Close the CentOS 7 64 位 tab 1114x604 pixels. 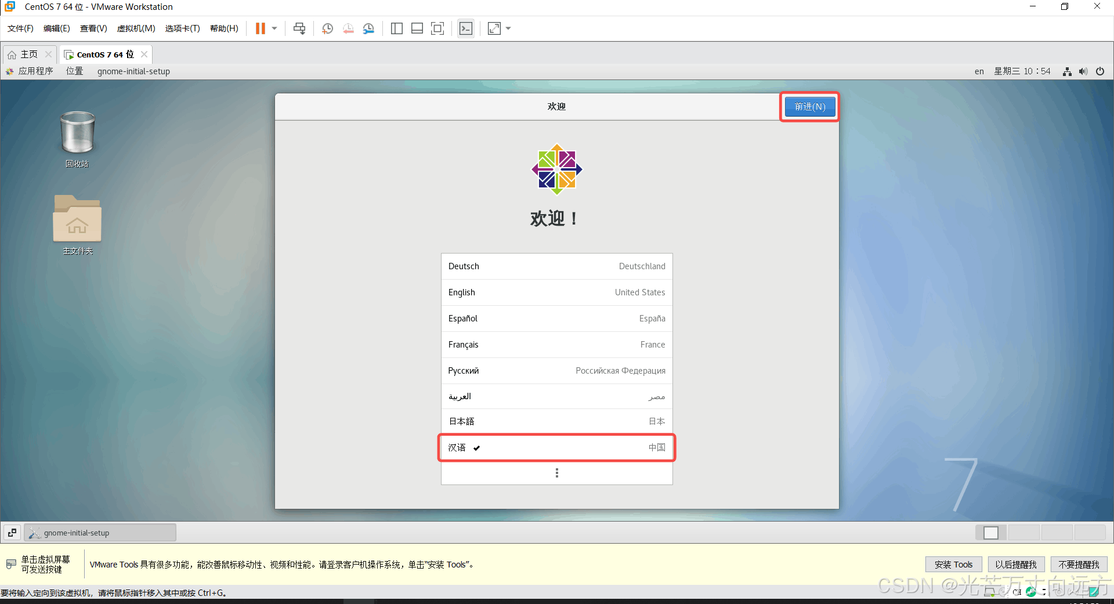(144, 54)
